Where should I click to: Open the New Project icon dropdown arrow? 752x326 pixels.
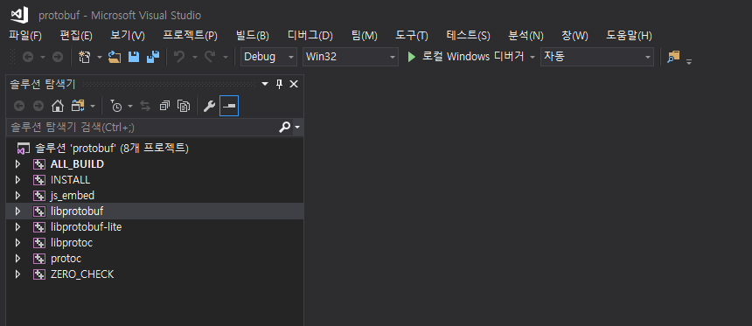point(100,58)
